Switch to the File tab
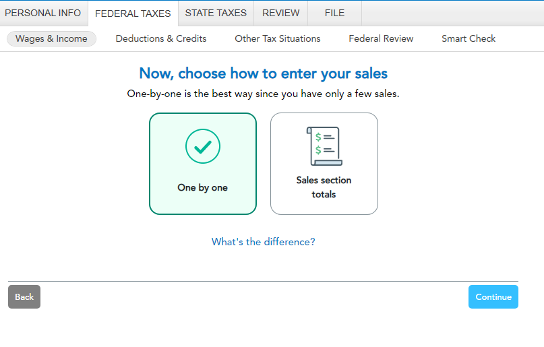This screenshot has width=544, height=347. click(334, 13)
